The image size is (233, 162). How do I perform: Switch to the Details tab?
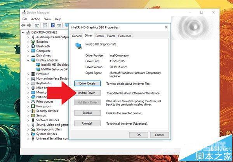[x=99, y=36]
